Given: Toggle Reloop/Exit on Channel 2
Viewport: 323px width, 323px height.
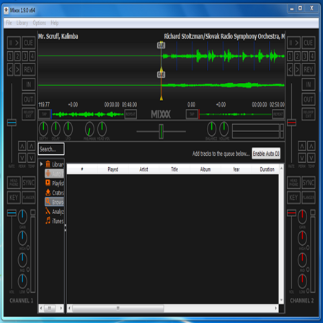Looking at the screenshot, I should click(x=309, y=114).
